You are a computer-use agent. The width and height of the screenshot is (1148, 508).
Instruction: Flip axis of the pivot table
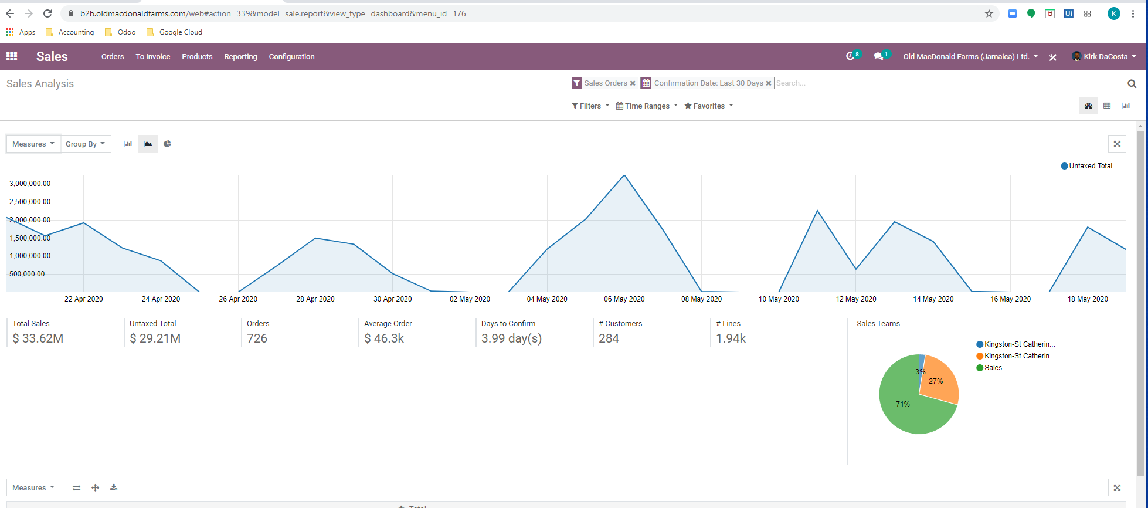click(x=76, y=487)
